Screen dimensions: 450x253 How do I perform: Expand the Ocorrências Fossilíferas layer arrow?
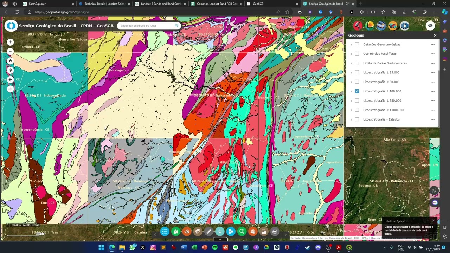(x=352, y=54)
